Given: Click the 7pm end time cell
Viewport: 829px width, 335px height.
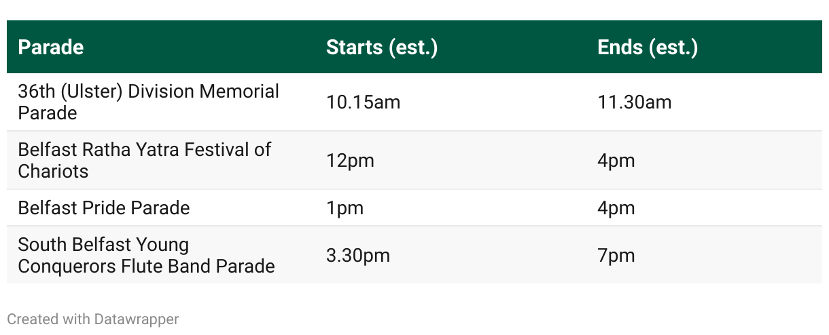Looking at the screenshot, I should point(616,256).
